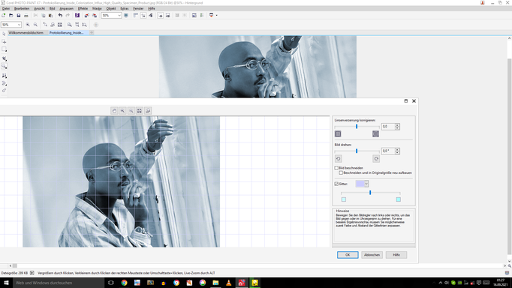
Task: Click the Zoom to fit icon in property bar
Action: click(60, 25)
